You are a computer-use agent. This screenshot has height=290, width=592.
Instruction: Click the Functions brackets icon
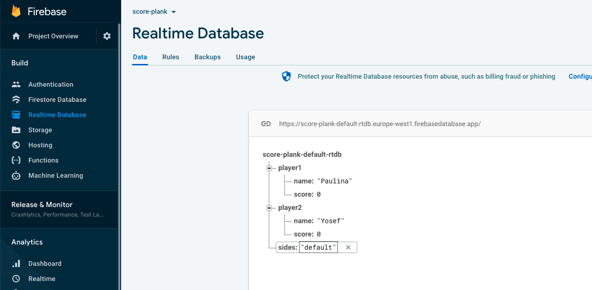[16, 160]
